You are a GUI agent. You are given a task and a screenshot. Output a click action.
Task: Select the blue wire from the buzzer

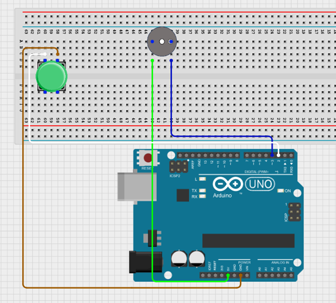(171, 99)
